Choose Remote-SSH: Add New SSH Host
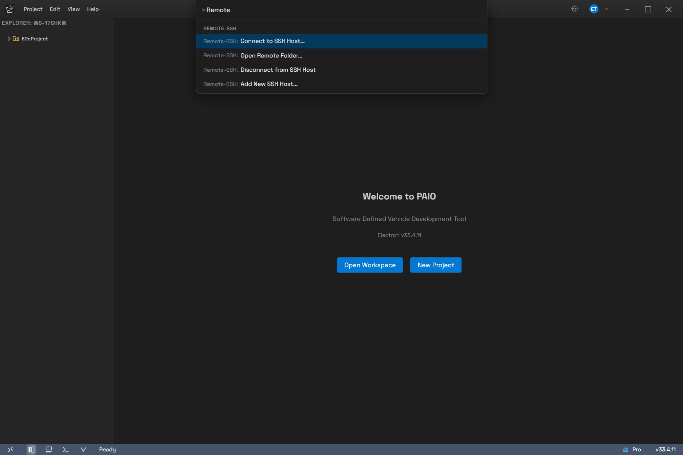This screenshot has width=683, height=455. [x=342, y=84]
